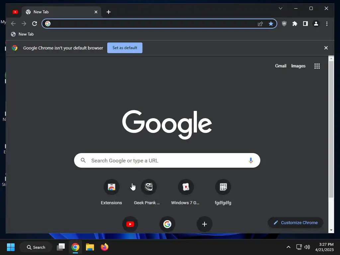The image size is (340, 255).
Task: Click the address bar
Action: pyautogui.click(x=159, y=24)
